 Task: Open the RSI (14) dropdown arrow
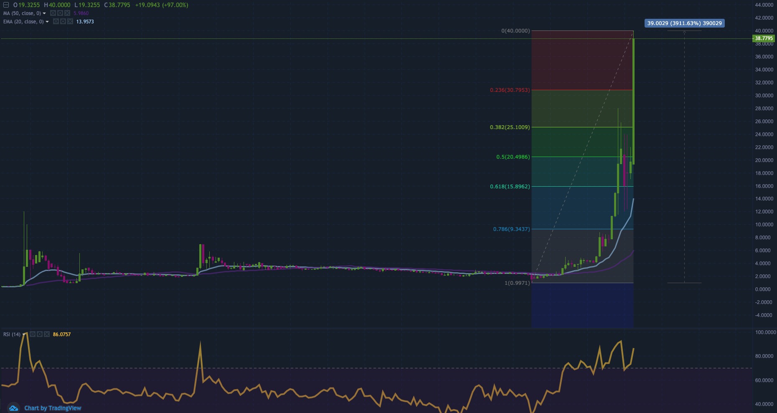(23, 334)
